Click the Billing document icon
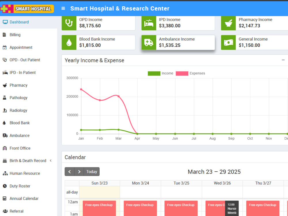Screen dimensions: 288x216 tap(4, 35)
